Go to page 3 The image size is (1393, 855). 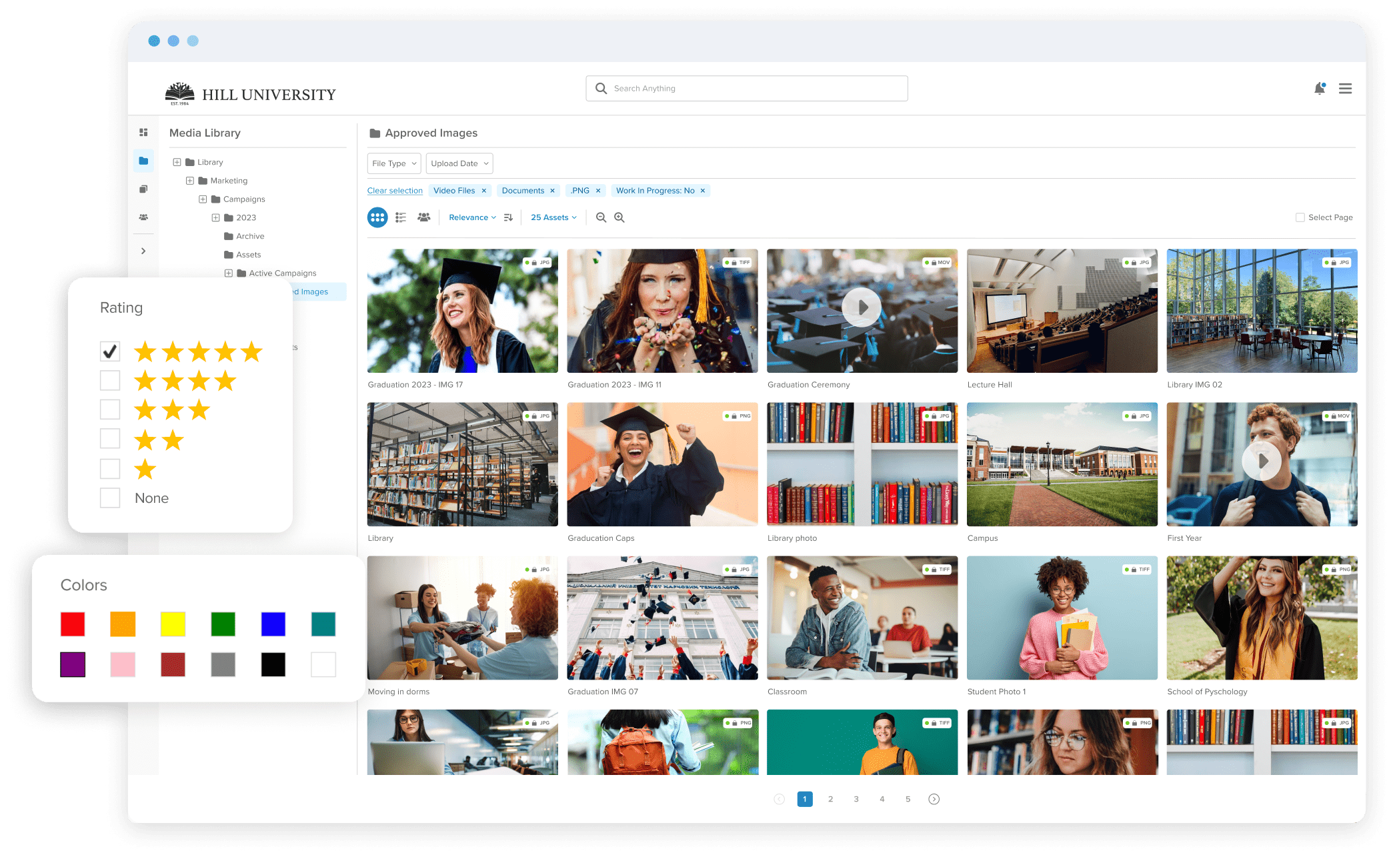pos(856,799)
